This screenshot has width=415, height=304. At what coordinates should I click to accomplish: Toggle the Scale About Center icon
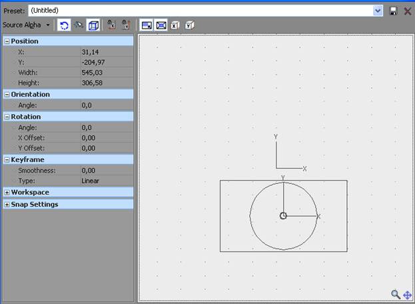point(161,25)
